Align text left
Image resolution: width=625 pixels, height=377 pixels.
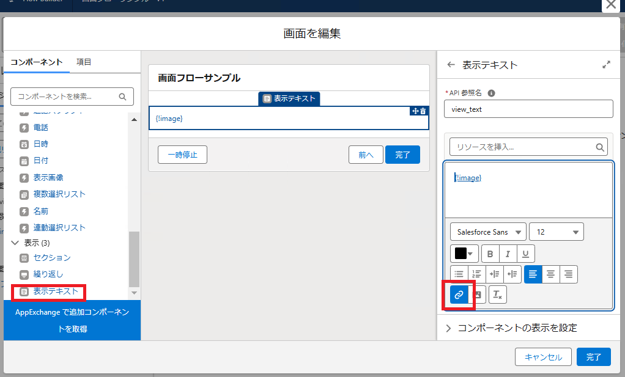533,274
